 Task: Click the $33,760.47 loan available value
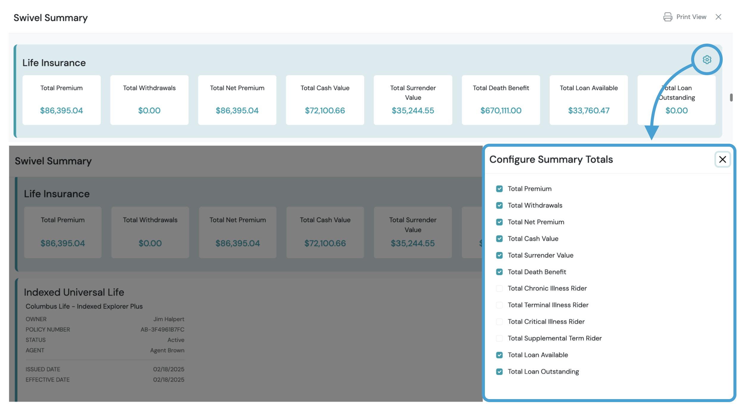coord(589,110)
